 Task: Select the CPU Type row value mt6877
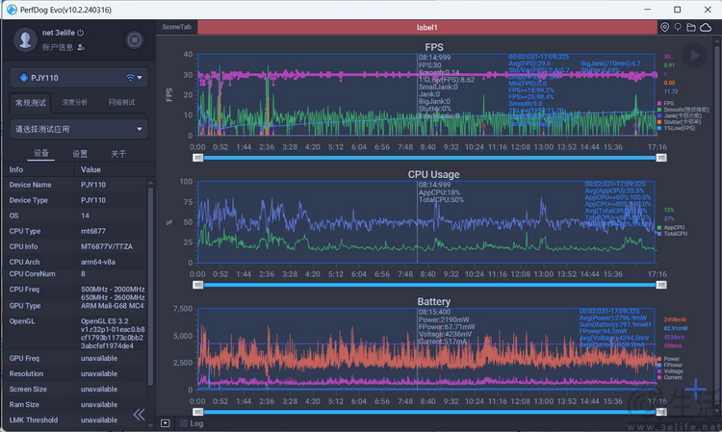tap(93, 231)
